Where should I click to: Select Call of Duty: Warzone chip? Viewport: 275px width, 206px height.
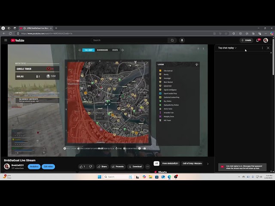click(192, 164)
